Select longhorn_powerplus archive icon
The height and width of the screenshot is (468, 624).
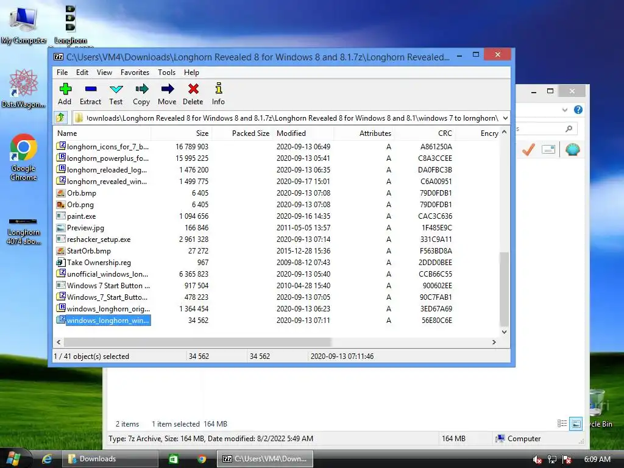(61, 158)
